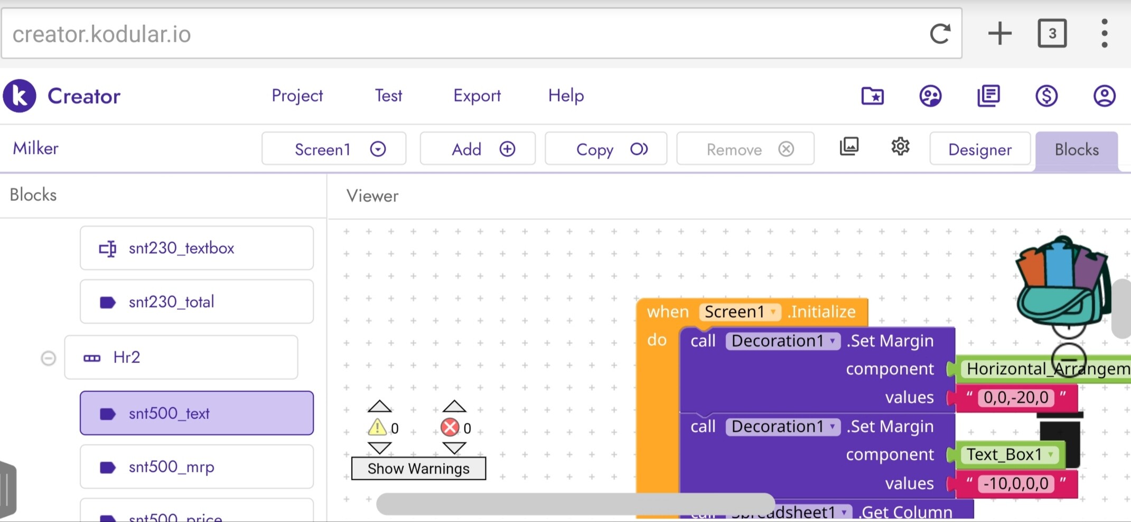The height and width of the screenshot is (522, 1131).
Task: Open the Project menu
Action: coord(297,96)
